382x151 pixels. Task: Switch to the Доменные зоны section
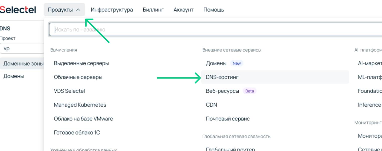click(23, 64)
